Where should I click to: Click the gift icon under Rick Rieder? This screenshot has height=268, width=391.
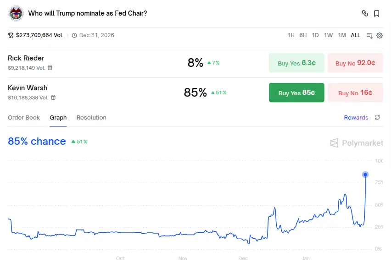click(50, 68)
